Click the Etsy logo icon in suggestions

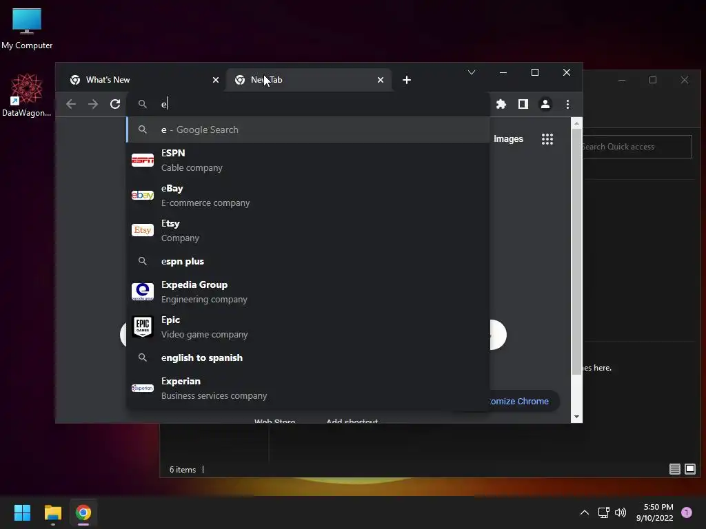tap(143, 230)
